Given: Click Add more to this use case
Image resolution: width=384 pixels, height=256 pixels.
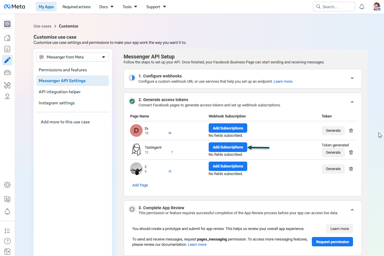Looking at the screenshot, I should click(65, 122).
